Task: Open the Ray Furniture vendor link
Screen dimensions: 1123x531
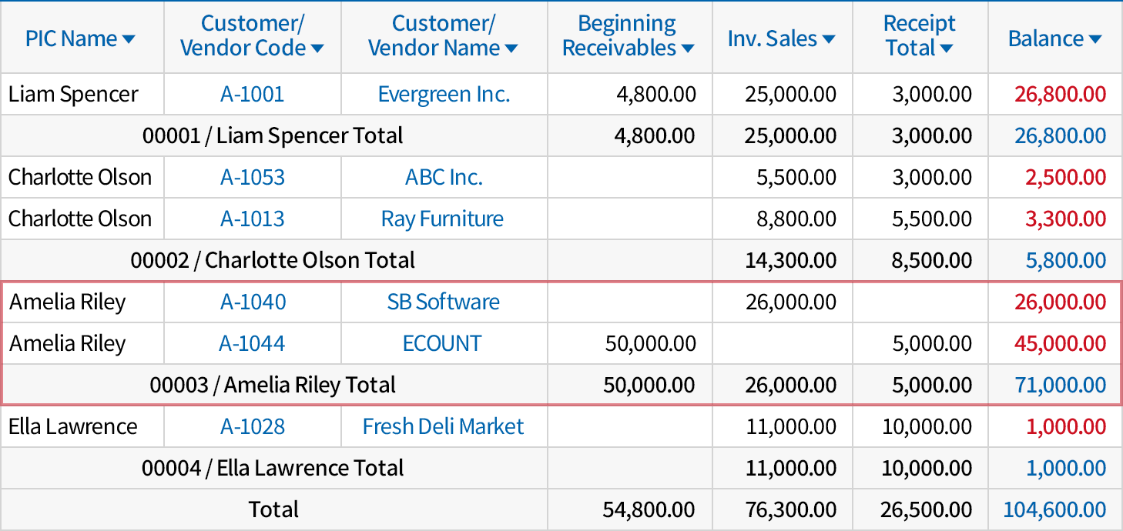Action: [442, 219]
